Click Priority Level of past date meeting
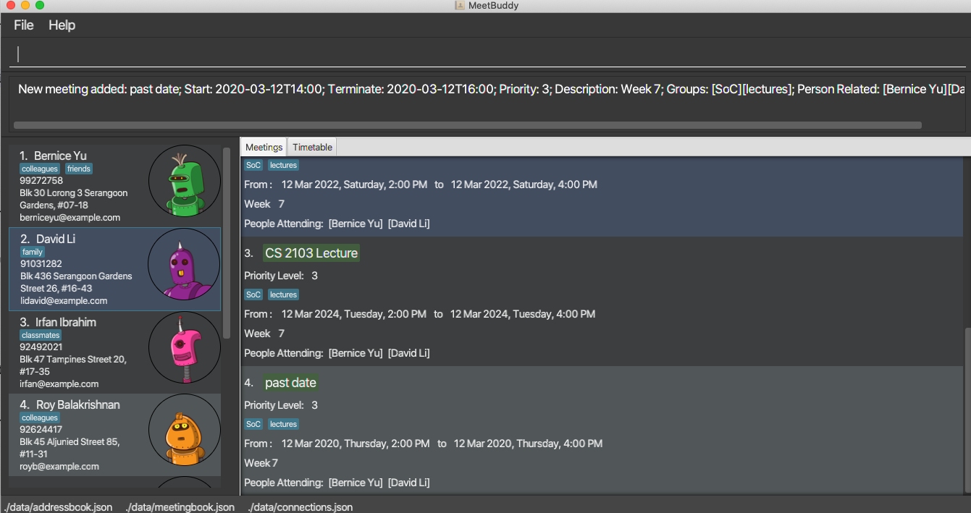Viewport: 971px width, 513px height. [281, 405]
